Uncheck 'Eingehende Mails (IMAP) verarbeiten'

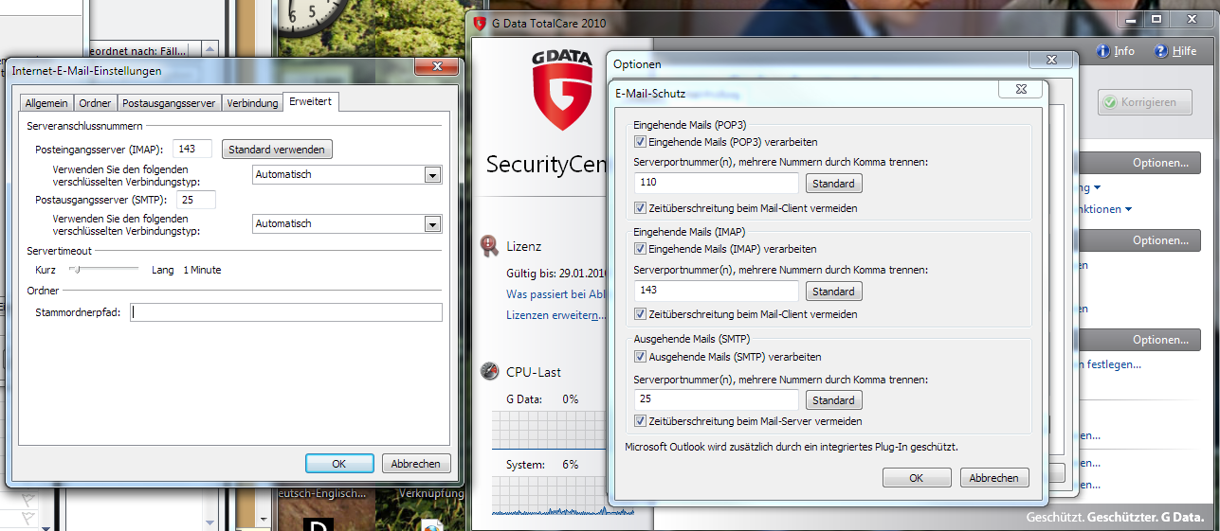(641, 249)
